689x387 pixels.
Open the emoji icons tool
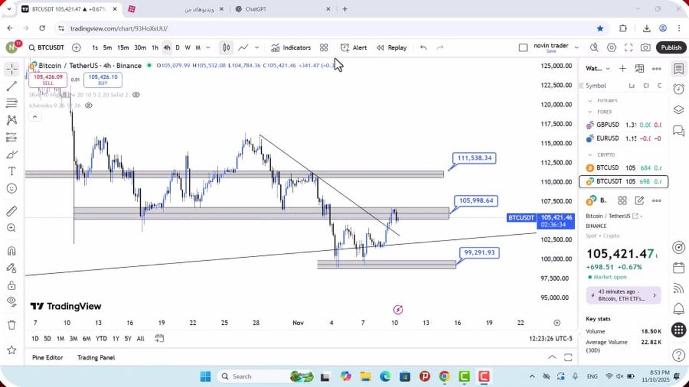[11, 188]
